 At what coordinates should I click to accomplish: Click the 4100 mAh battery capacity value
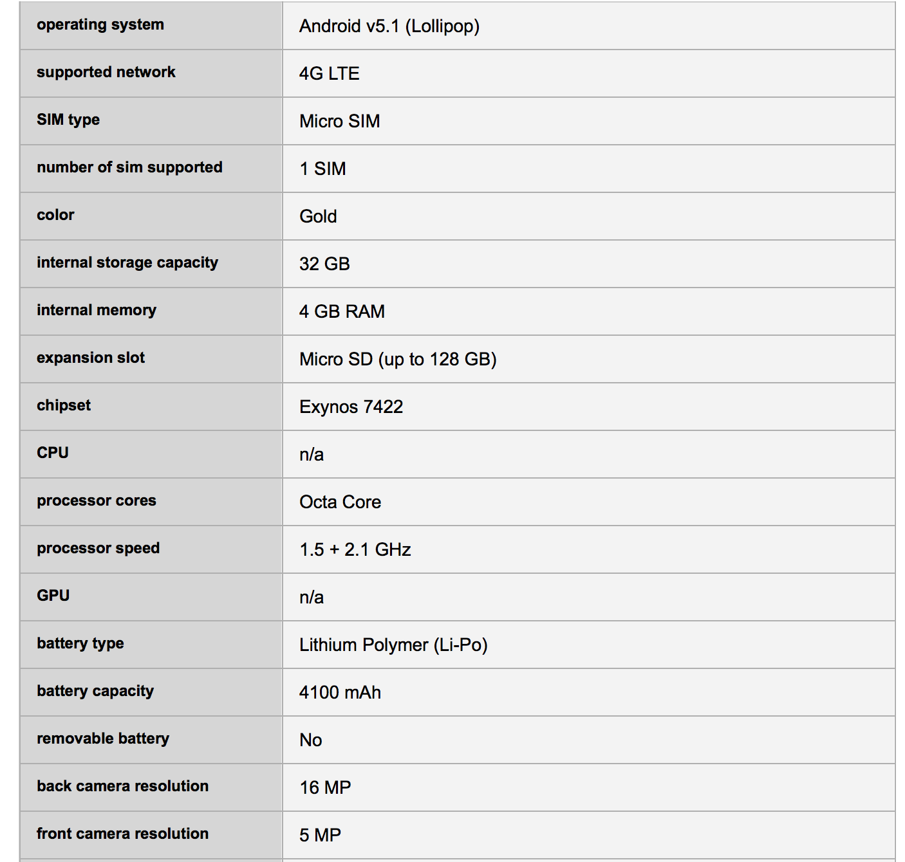pyautogui.click(x=340, y=693)
